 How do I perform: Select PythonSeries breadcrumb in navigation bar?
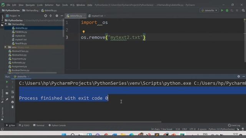point(11,10)
